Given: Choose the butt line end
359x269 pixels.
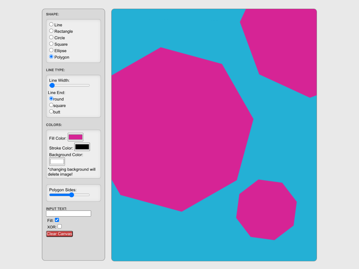Looking at the screenshot, I should point(51,111).
